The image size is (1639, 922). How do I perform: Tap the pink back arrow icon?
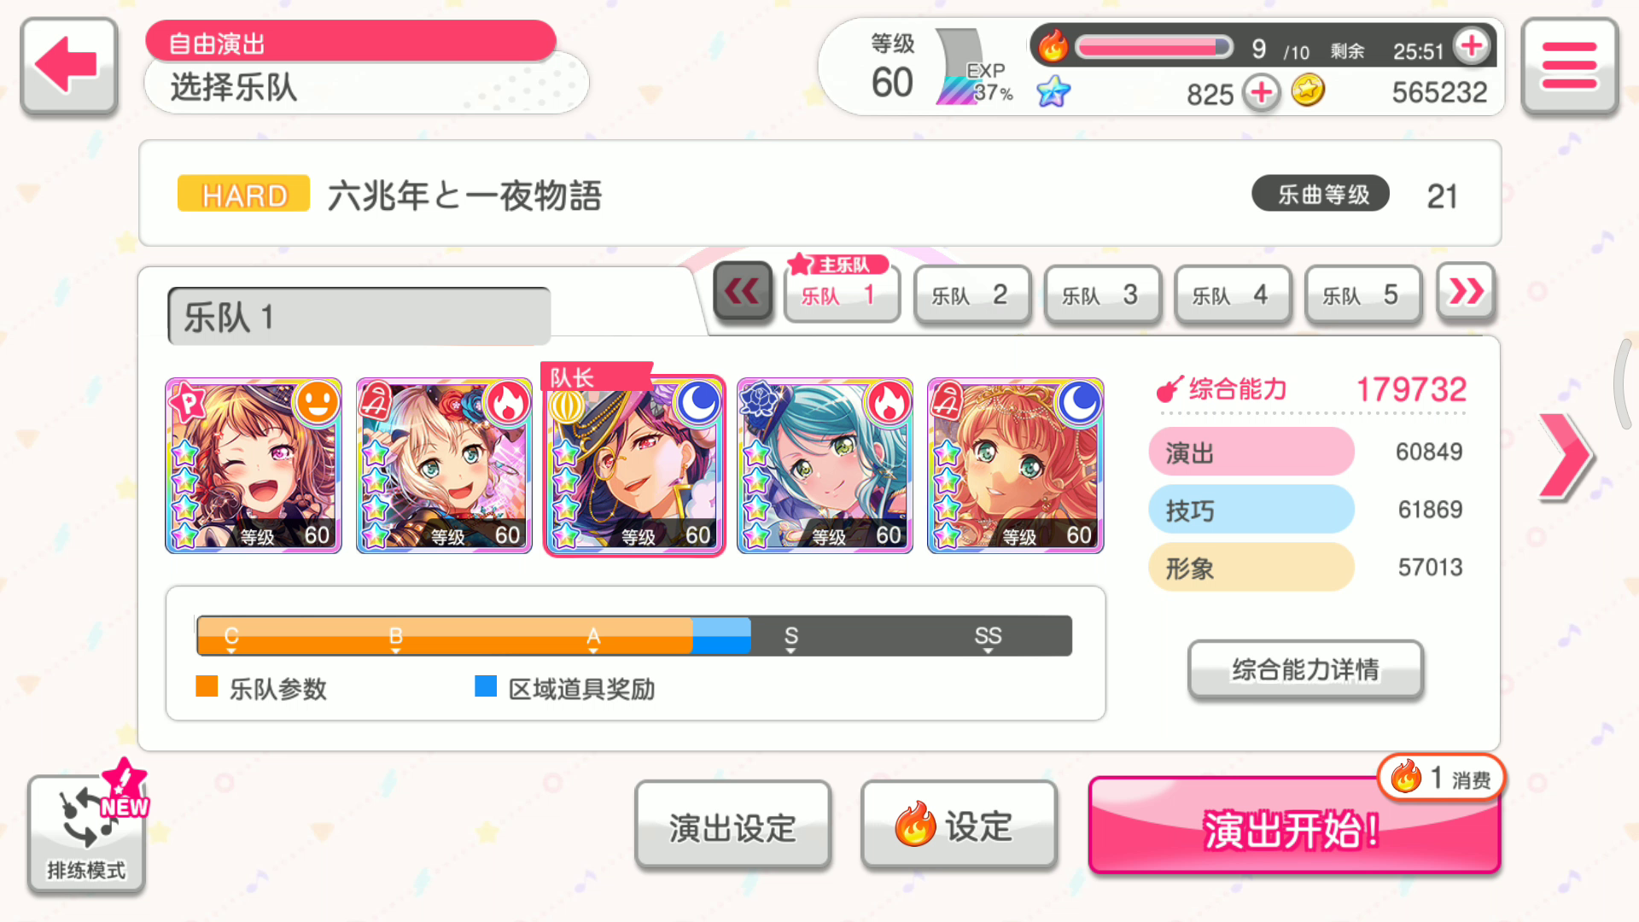[68, 66]
